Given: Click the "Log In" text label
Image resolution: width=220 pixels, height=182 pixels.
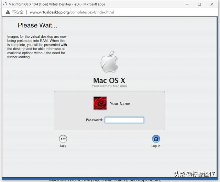Looking at the screenshot, I should click(x=156, y=146).
